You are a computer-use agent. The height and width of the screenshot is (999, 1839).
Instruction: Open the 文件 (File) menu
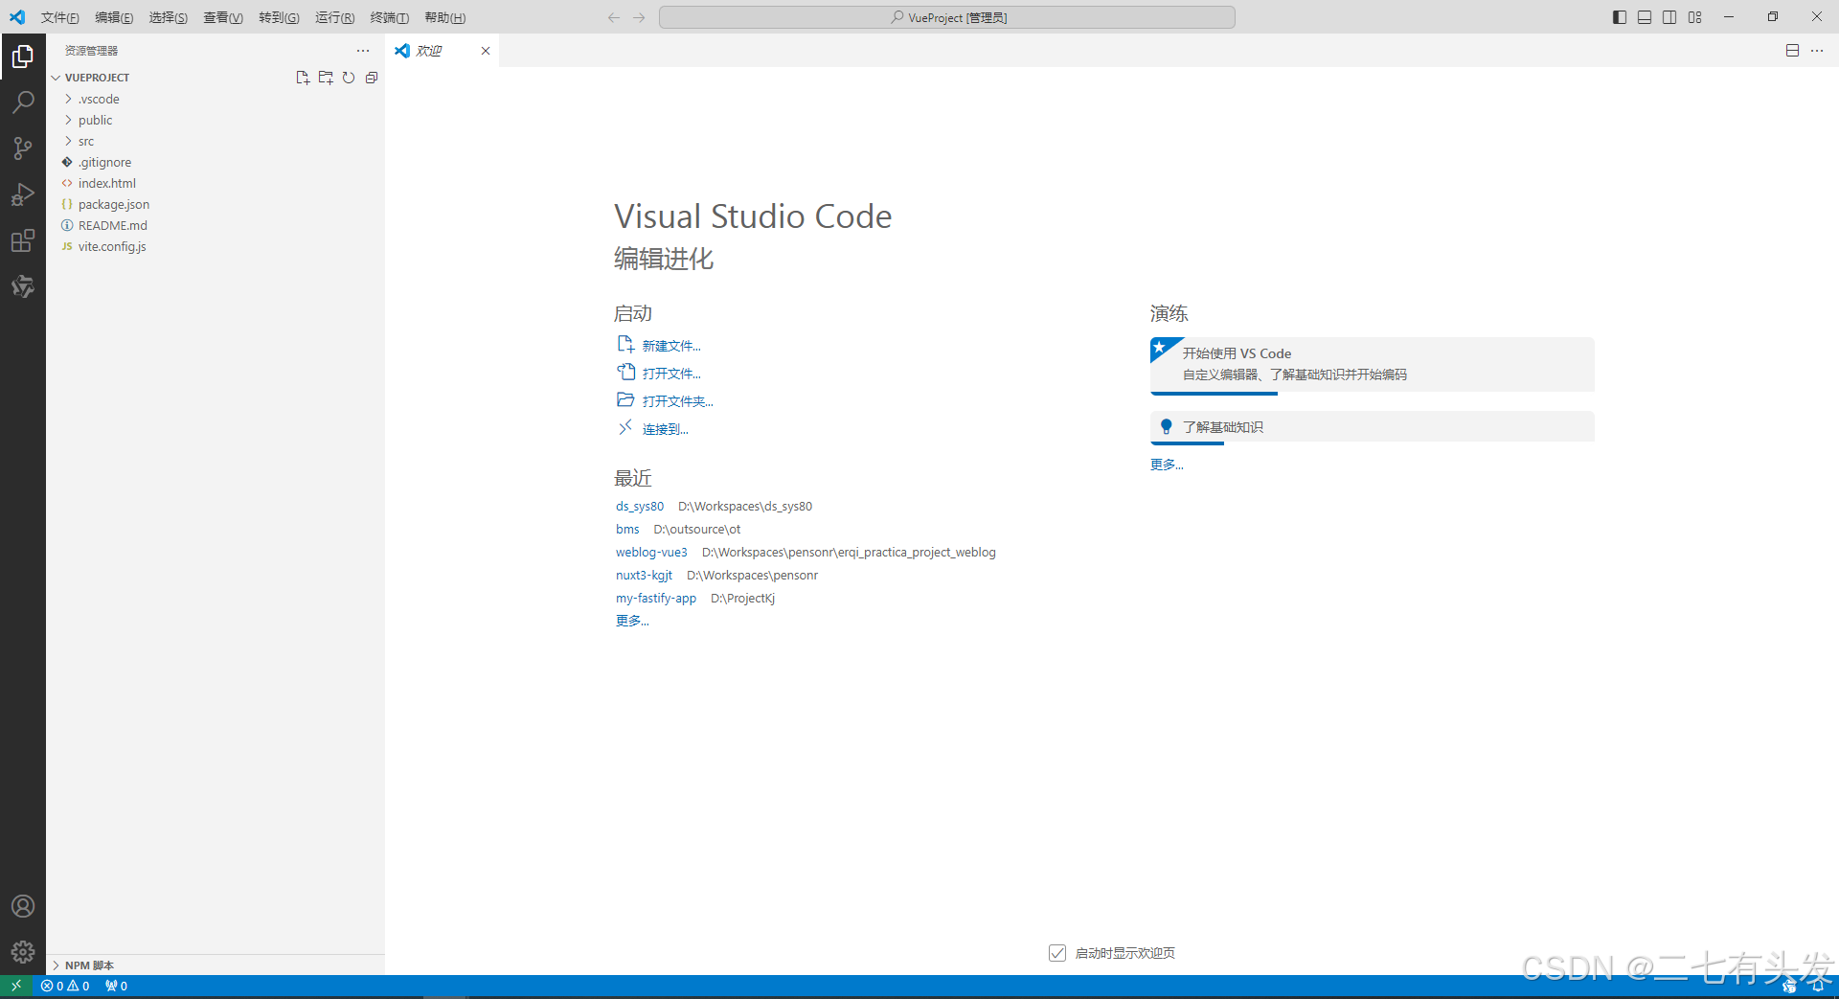pyautogui.click(x=59, y=17)
